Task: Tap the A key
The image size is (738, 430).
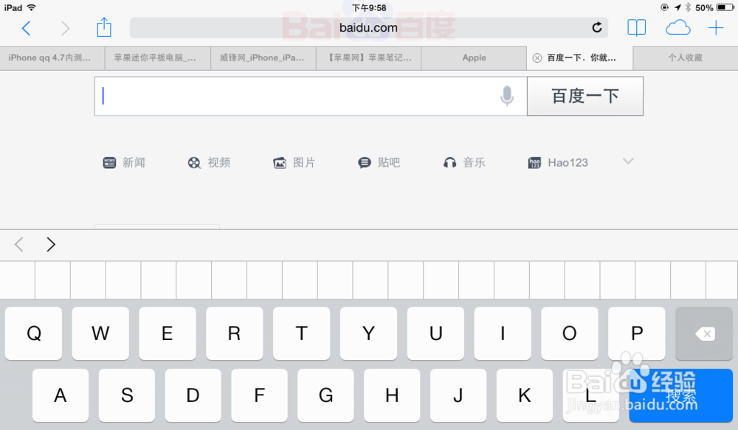Action: (61, 395)
